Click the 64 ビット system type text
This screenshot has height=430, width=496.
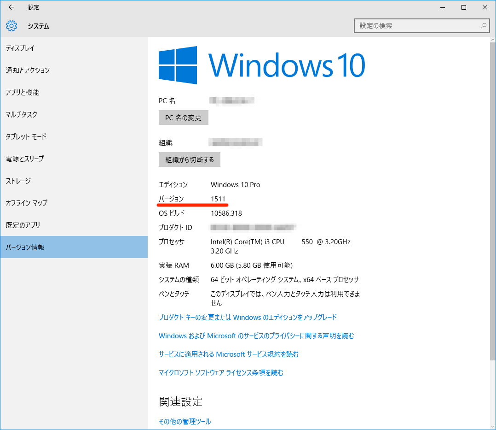tap(285, 279)
